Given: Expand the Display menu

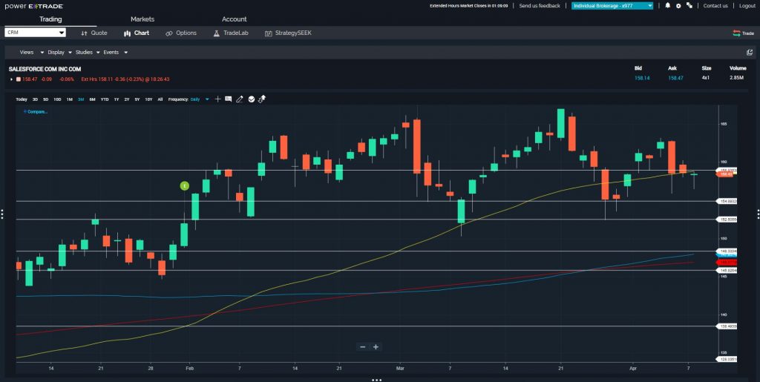Looking at the screenshot, I should [x=59, y=52].
